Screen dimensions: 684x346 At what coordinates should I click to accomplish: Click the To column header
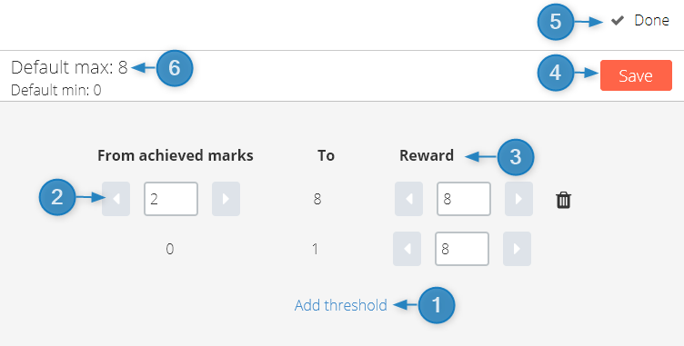tap(326, 155)
